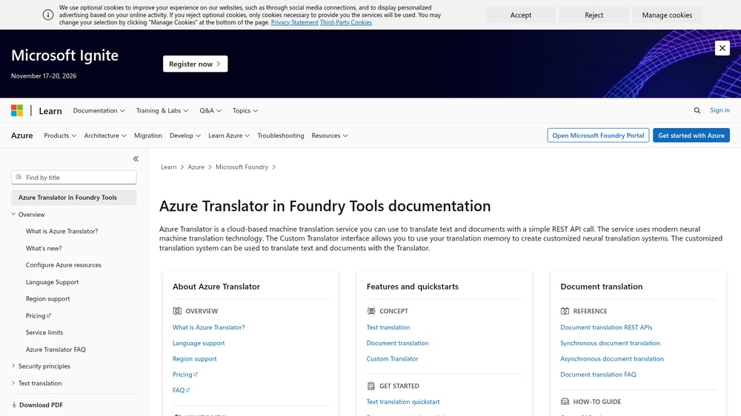This screenshot has height=416, width=741.
Task: Select Azure Translator in Foundry Tools item
Action: 73,198
